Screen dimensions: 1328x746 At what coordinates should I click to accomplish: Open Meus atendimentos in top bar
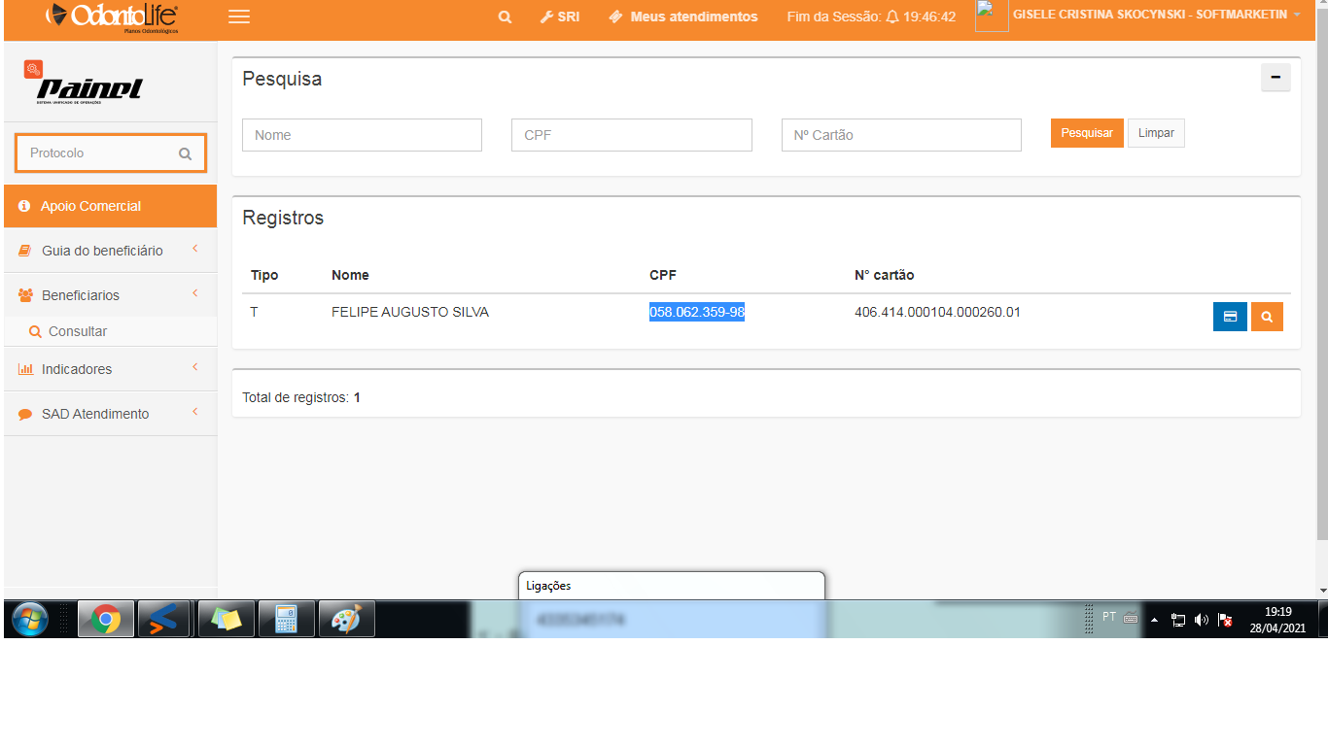(683, 17)
